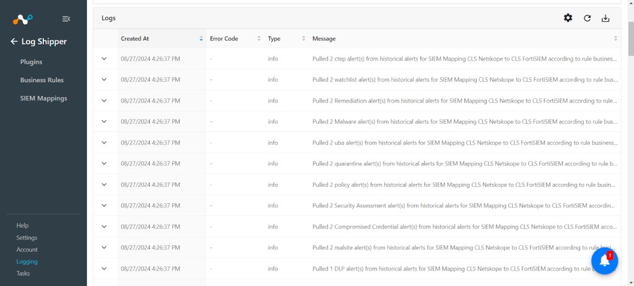
Task: Click the Error Code column header
Action: coord(235,39)
